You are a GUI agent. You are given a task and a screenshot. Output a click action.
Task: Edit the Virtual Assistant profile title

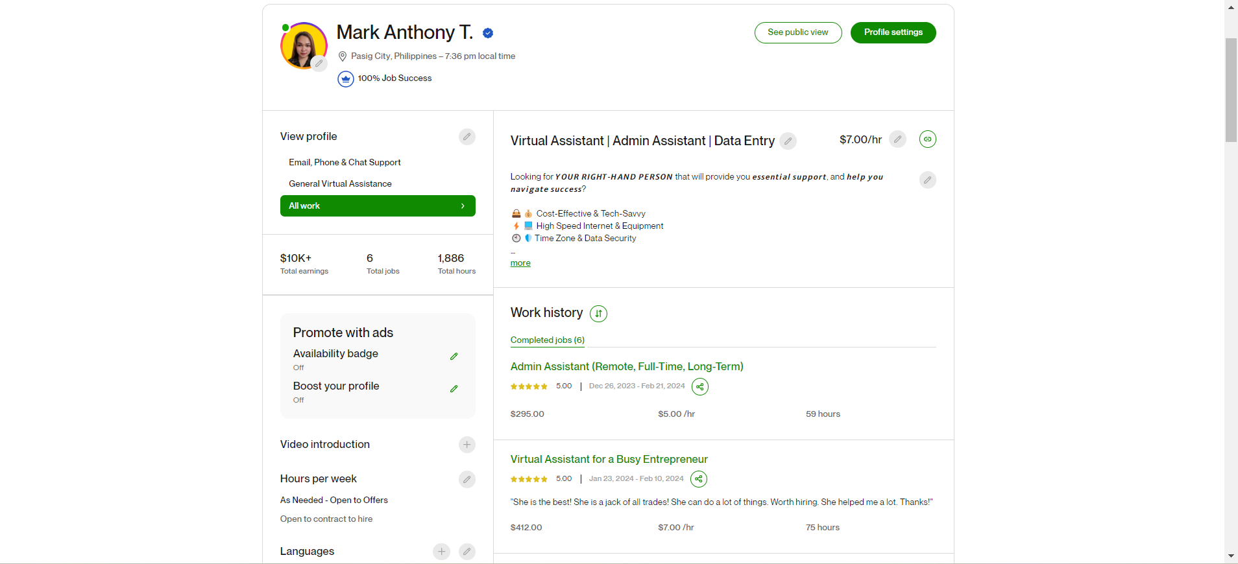point(788,141)
